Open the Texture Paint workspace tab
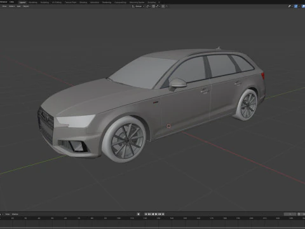The height and width of the screenshot is (229, 305). (71, 3)
